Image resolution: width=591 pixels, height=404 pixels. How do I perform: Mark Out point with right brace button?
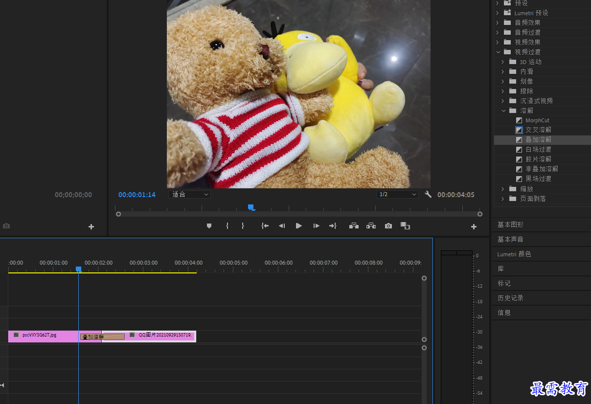(243, 226)
